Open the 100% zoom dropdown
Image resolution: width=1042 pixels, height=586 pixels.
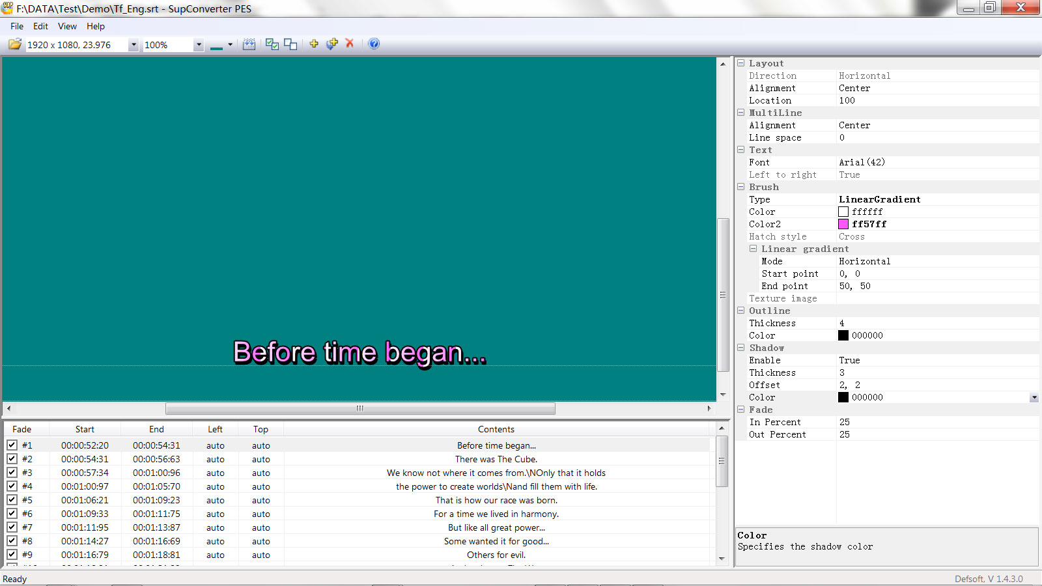pos(199,45)
